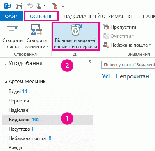Click the delete-all quick access icon
The image size is (155, 151).
(x=54, y=6)
